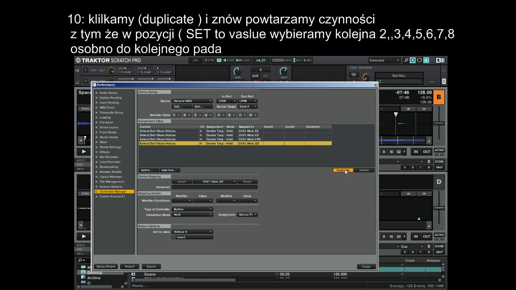Click Deck D beatjump forward arrow
The height and width of the screenshot is (290, 516).
tap(424, 193)
